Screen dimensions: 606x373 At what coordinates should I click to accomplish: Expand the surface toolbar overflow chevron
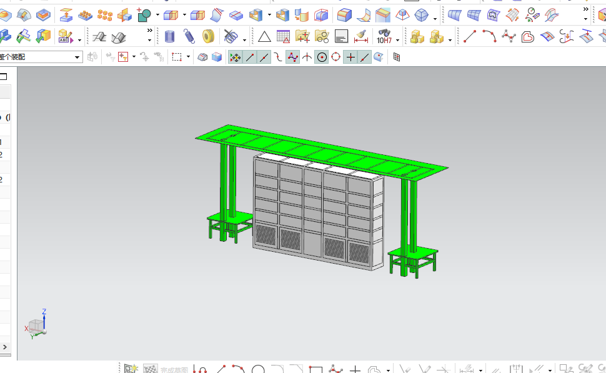coord(586,9)
